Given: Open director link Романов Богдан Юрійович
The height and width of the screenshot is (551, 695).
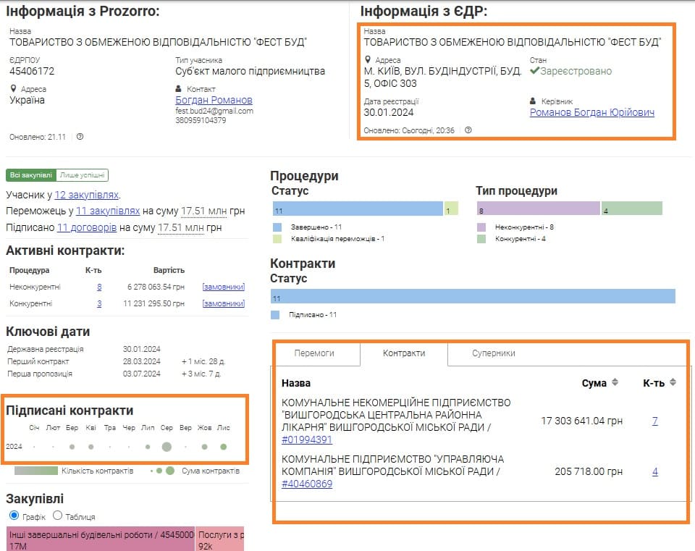Looking at the screenshot, I should click(591, 112).
